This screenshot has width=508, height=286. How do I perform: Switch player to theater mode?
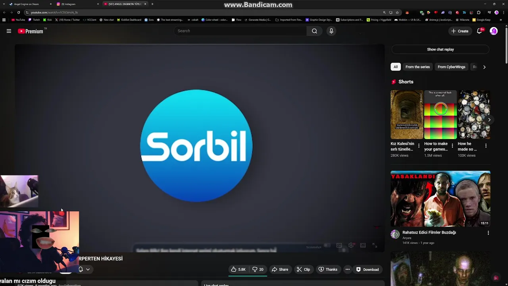(x=363, y=245)
